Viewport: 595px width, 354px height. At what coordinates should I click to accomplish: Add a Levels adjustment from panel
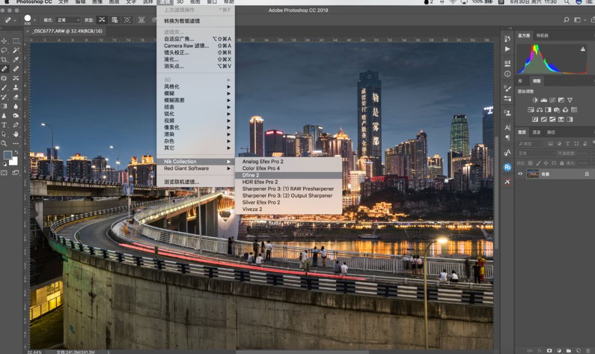pos(544,100)
